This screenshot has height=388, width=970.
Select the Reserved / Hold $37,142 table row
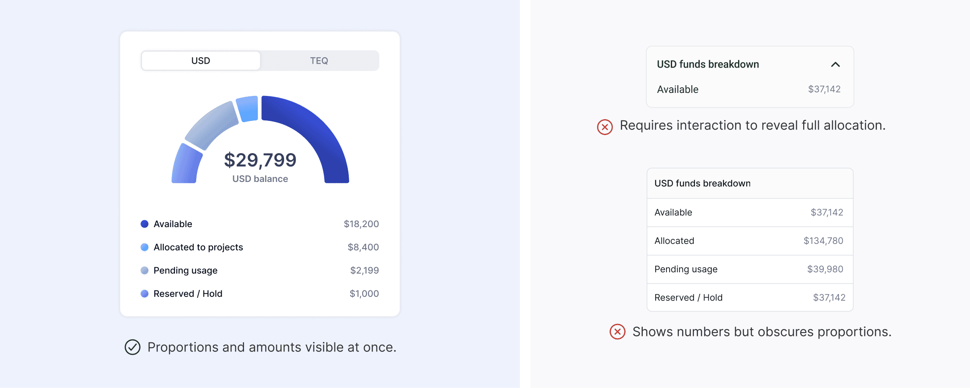tap(750, 298)
